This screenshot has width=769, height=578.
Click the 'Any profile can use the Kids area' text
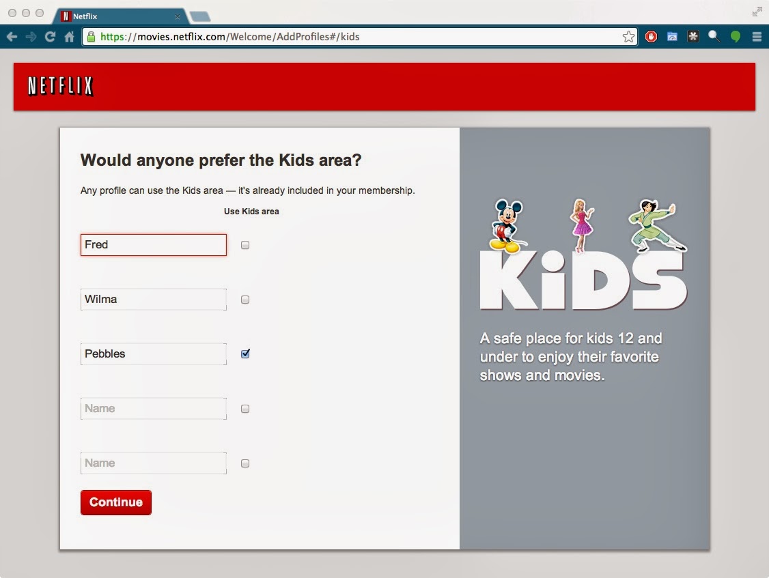(x=248, y=190)
